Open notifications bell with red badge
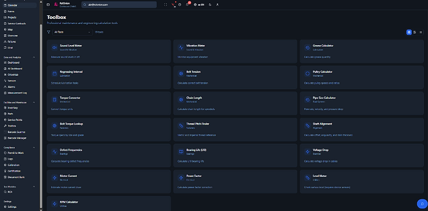The image size is (428, 211). click(188, 5)
